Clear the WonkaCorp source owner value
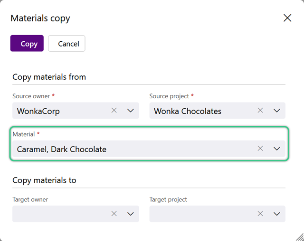The height and width of the screenshot is (241, 304). 114,111
